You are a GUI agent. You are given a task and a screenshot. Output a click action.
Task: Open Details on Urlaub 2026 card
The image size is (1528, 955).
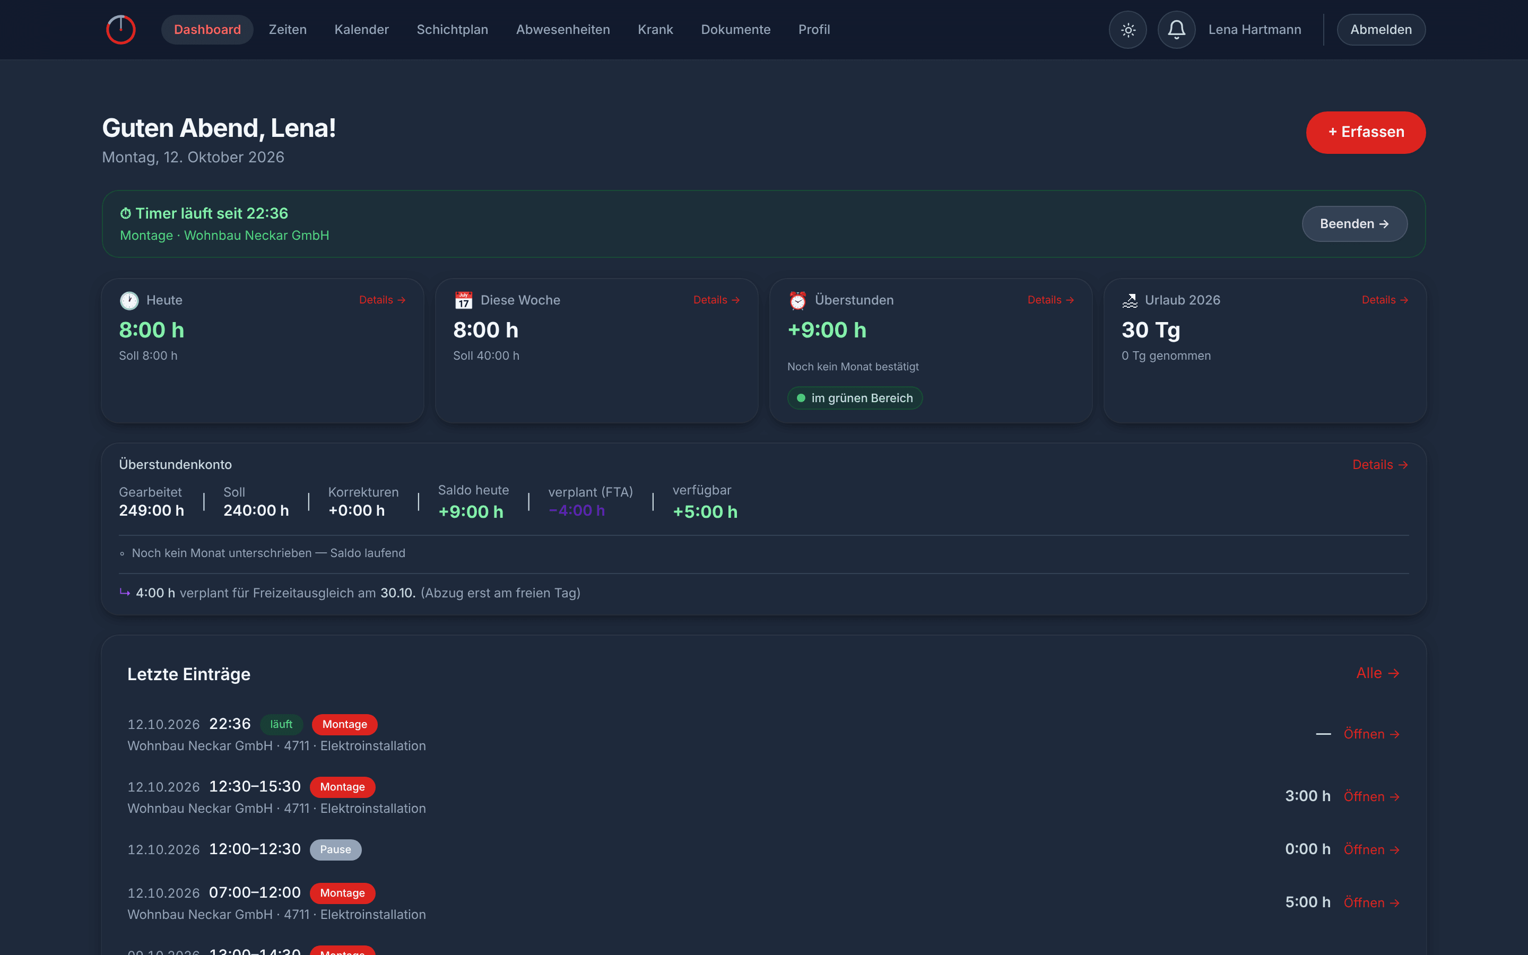pos(1385,300)
